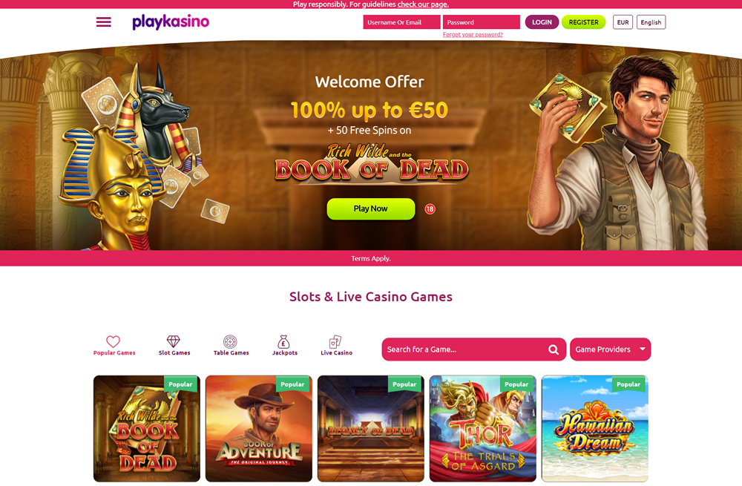
Task: Open the check our page link
Action: 423,4
